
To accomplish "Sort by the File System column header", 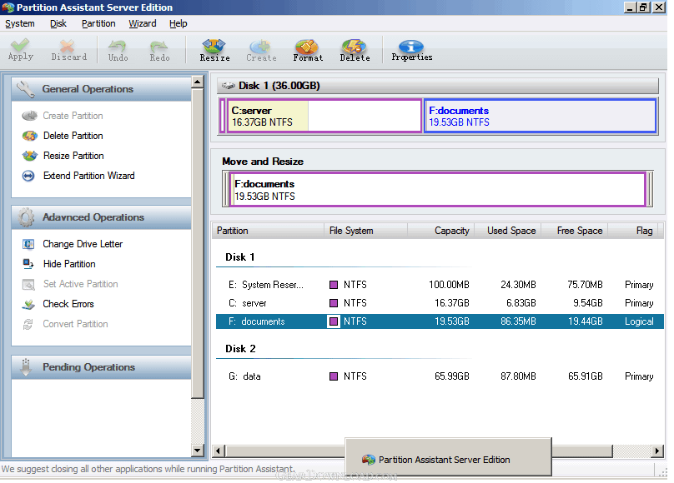I will point(365,231).
